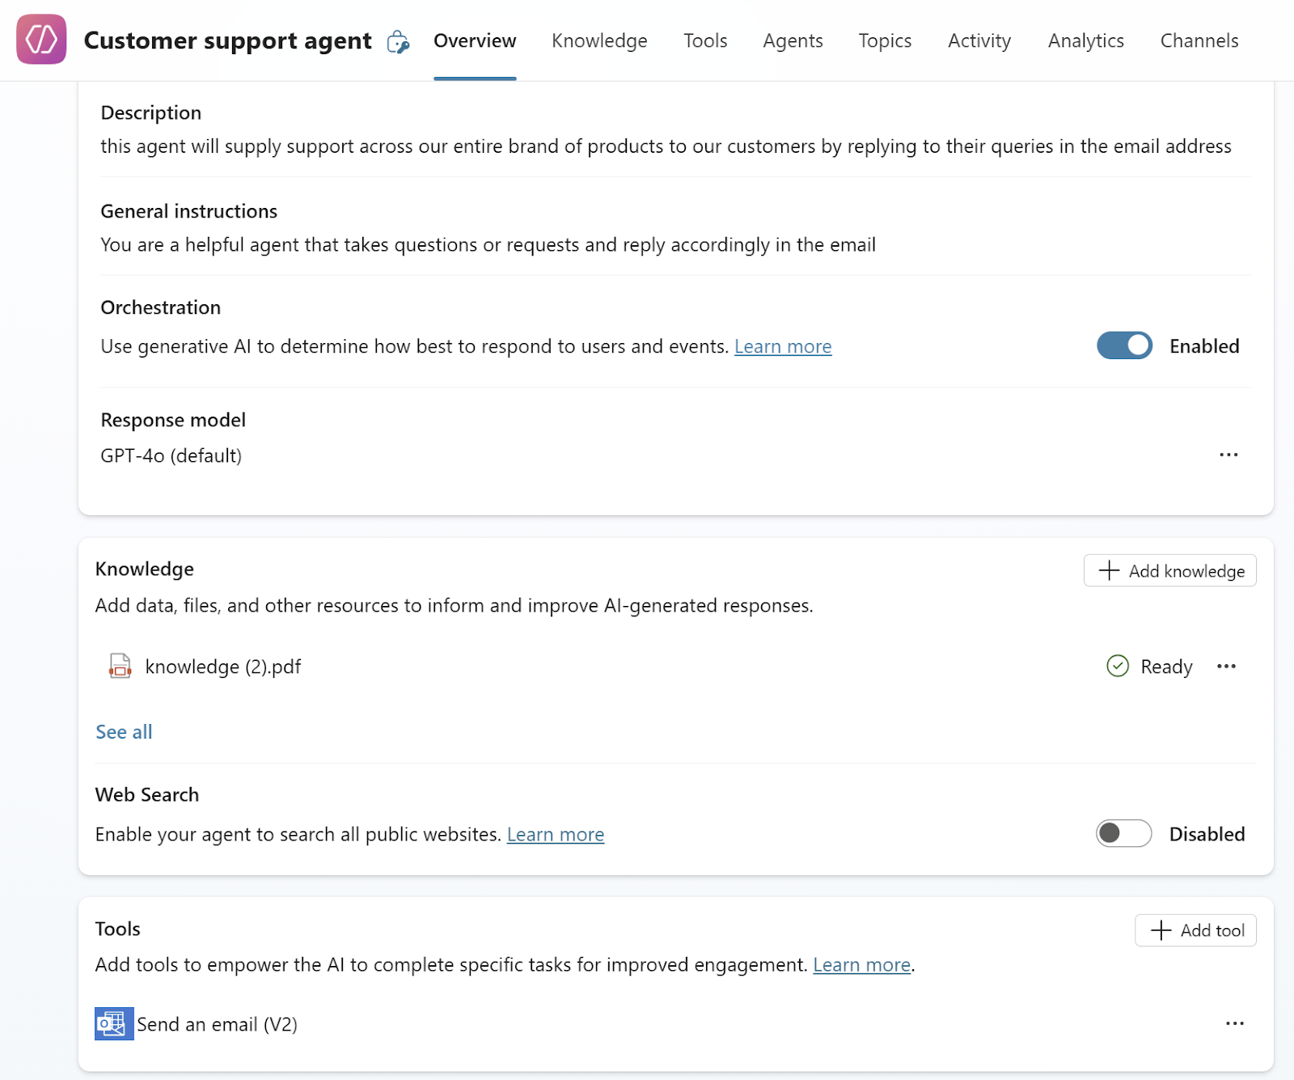The height and width of the screenshot is (1080, 1294).
Task: Click the agent settings icon beside the title
Action: click(x=398, y=41)
